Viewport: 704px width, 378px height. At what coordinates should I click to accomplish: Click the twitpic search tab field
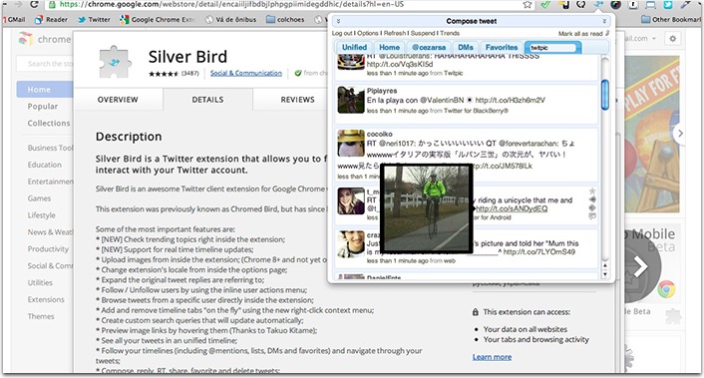[x=553, y=48]
